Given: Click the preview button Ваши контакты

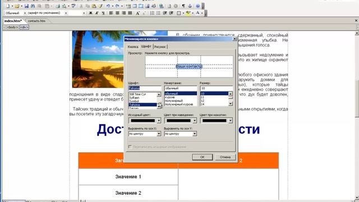Looking at the screenshot, I should click(x=189, y=66).
